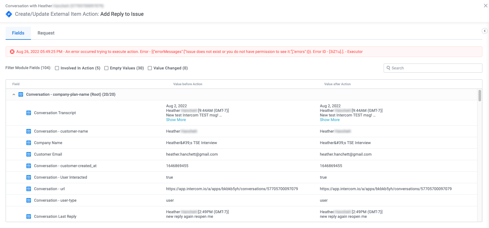This screenshot has height=228, width=489.
Task: Select the Fields tab
Action: point(18,33)
